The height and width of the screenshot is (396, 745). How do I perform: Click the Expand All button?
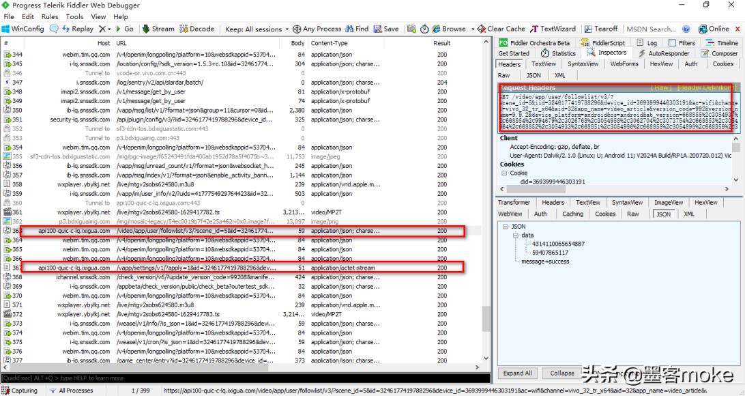(x=517, y=373)
